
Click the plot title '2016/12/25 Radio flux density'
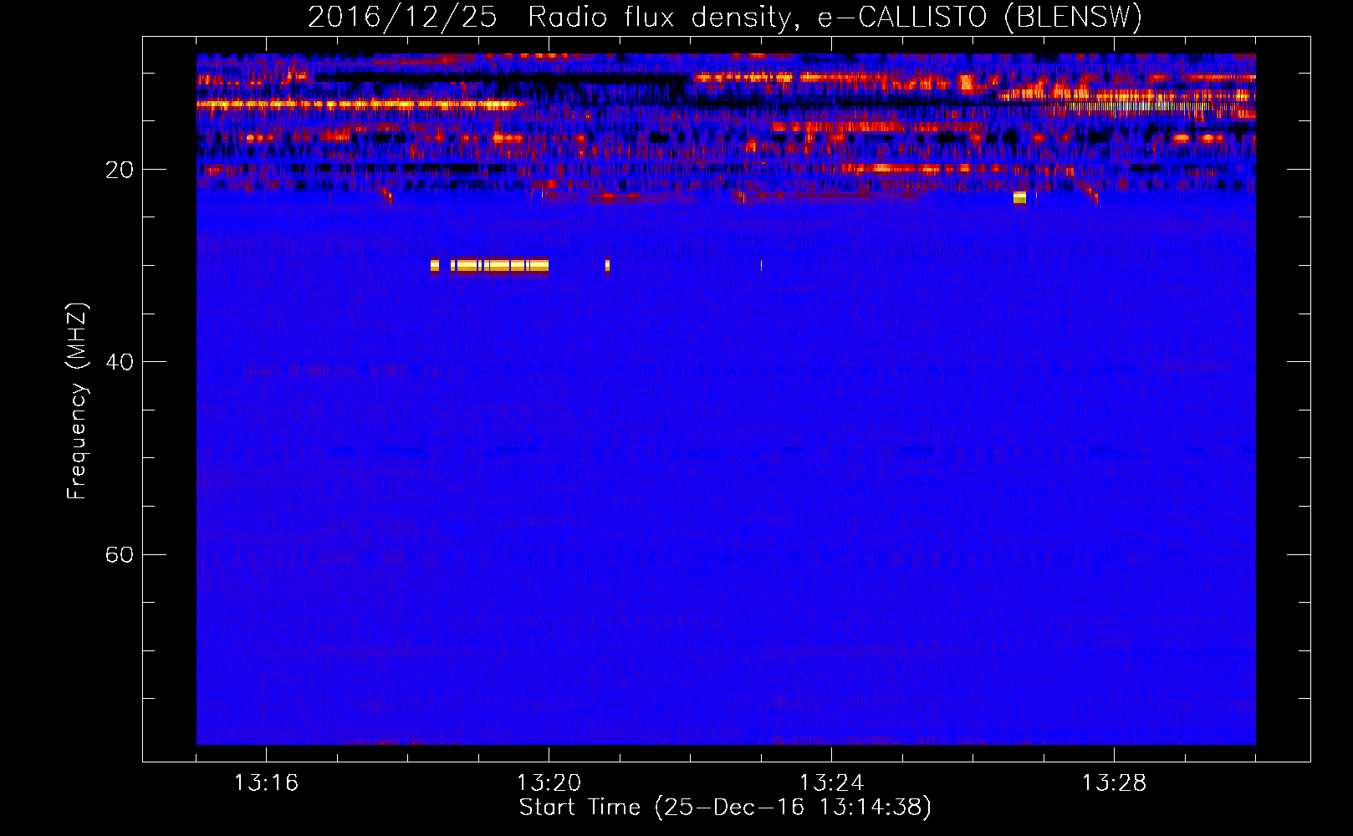coord(549,17)
